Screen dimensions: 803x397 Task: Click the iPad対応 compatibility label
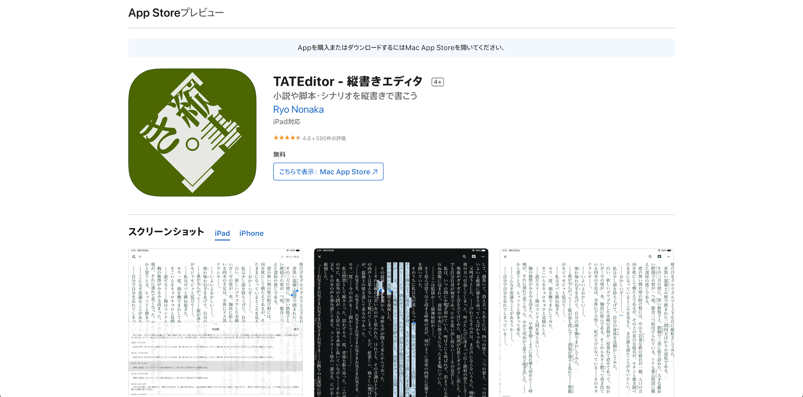(287, 122)
